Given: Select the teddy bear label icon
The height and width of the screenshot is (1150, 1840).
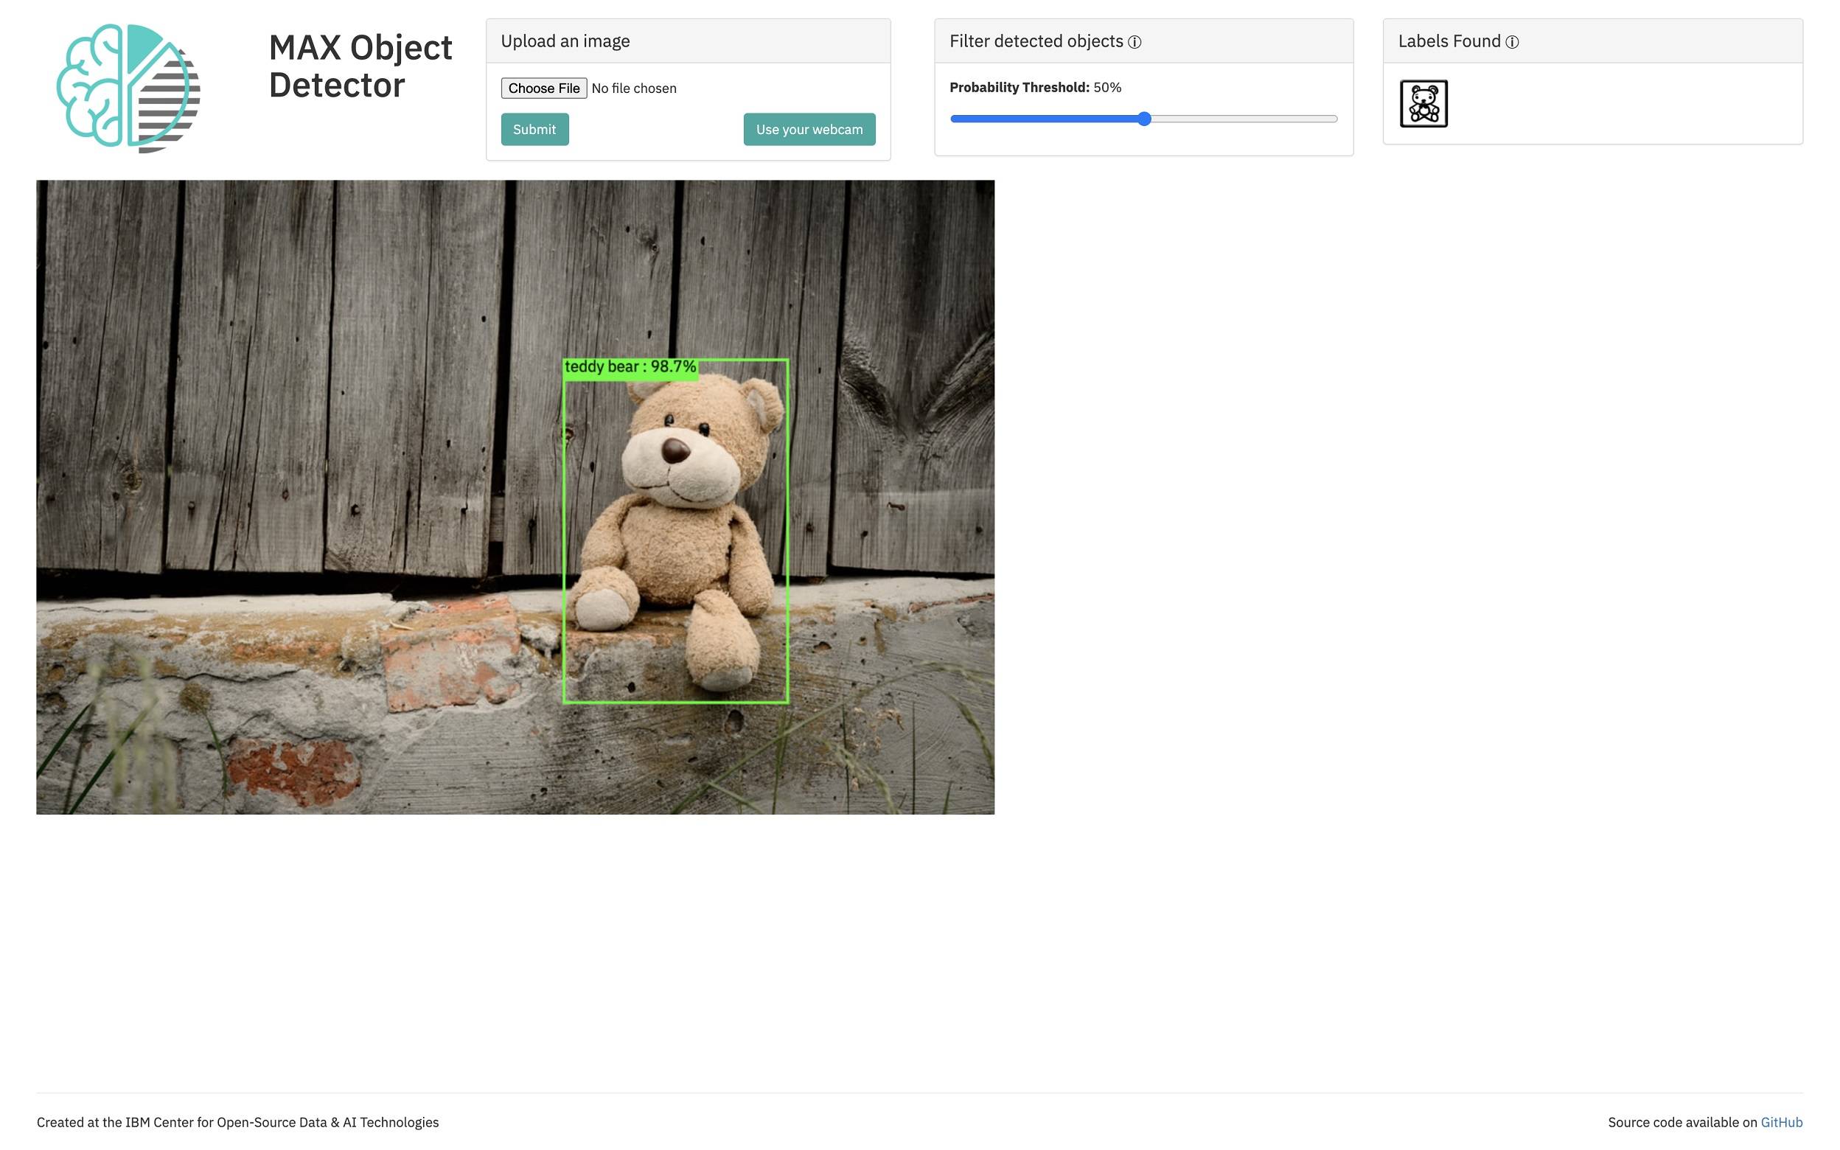Looking at the screenshot, I should (x=1423, y=103).
